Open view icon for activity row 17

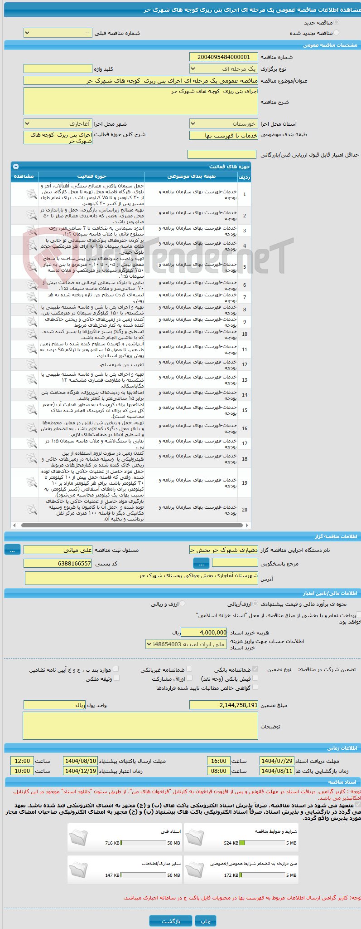tap(31, 443)
